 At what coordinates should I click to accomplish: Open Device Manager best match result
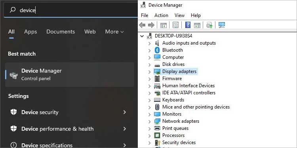[70, 75]
